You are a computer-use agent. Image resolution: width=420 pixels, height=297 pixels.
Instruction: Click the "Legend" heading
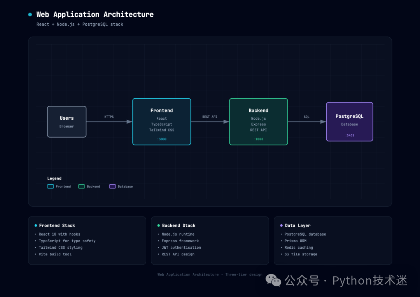(54, 178)
